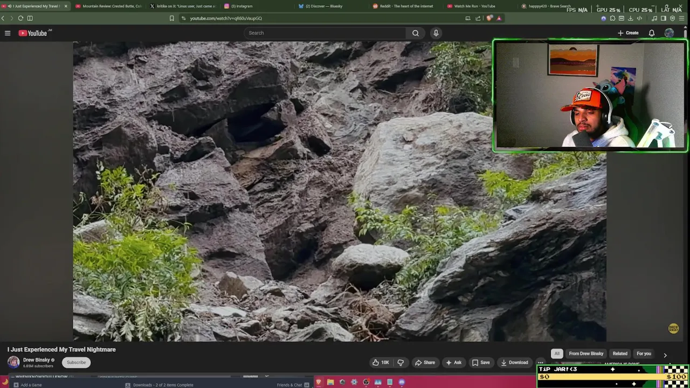Open YouTube notifications bell
Screen dimensions: 690x388
(652, 33)
